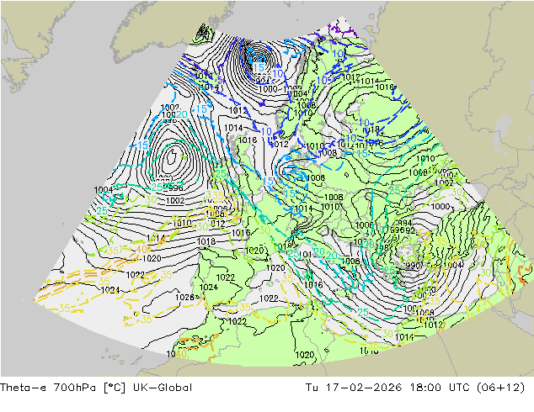Image resolution: width=534 pixels, height=412 pixels.
Task: Click the '996' Atlantic low label
Action: tap(176, 188)
